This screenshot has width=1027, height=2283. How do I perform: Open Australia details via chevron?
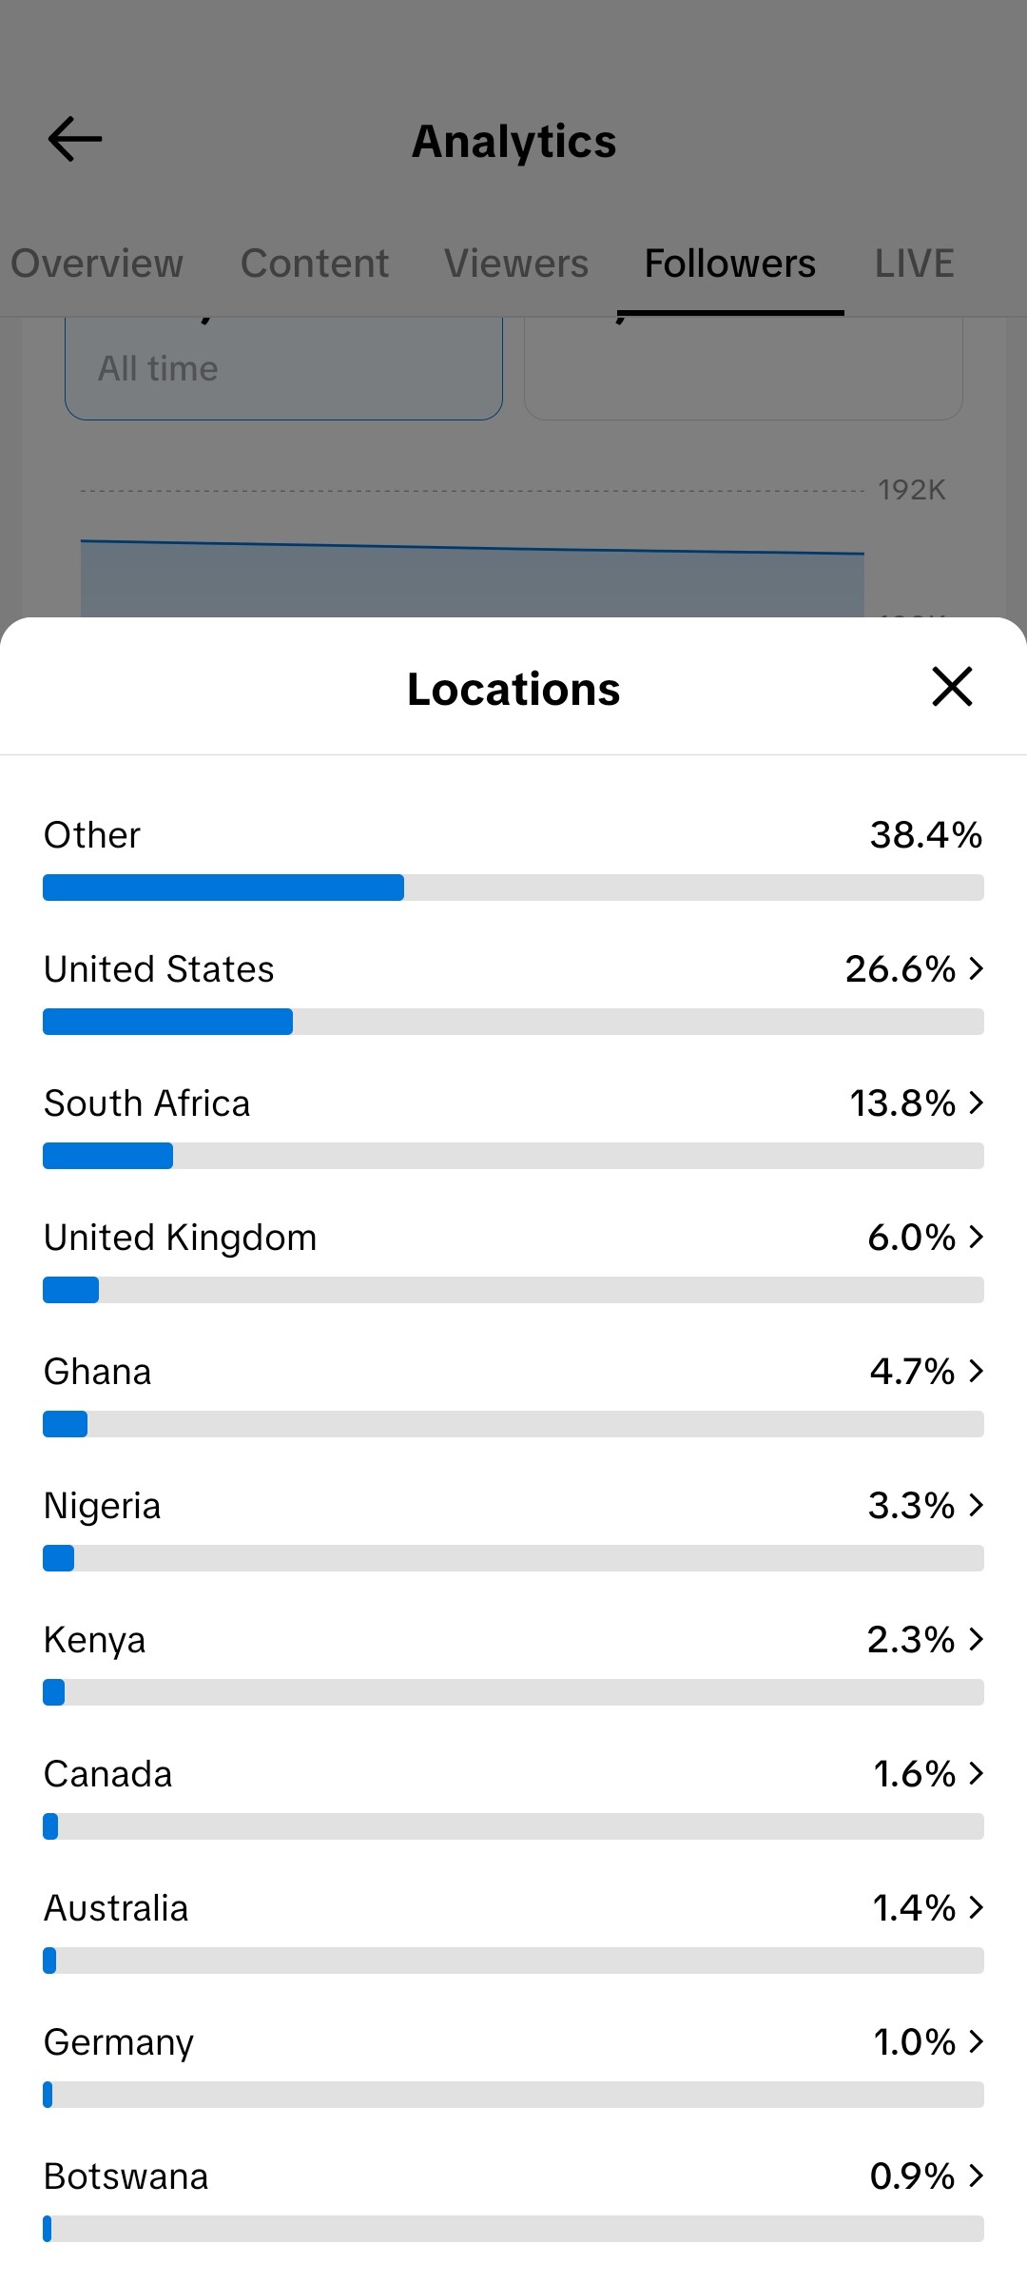click(x=976, y=1907)
